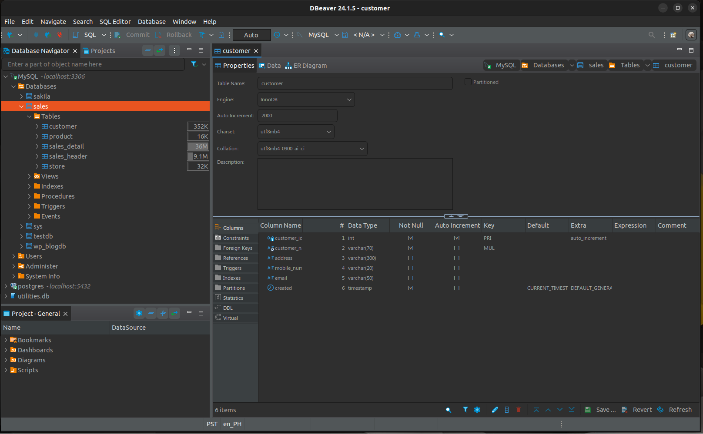Click the Rollback button
Viewport: 703px width, 434px height.
click(x=174, y=35)
